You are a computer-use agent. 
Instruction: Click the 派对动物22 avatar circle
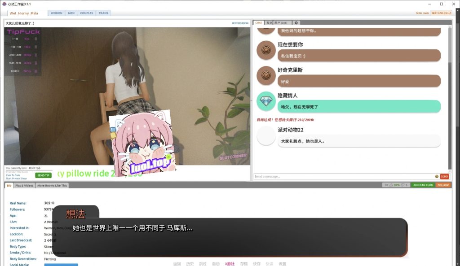pyautogui.click(x=265, y=135)
